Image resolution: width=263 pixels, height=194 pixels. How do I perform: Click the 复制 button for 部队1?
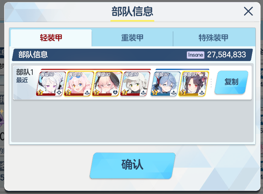pos(231,82)
